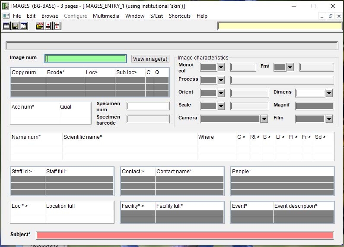Click the table grid icon in toolbar
This screenshot has height=247, width=344.
pos(6,26)
